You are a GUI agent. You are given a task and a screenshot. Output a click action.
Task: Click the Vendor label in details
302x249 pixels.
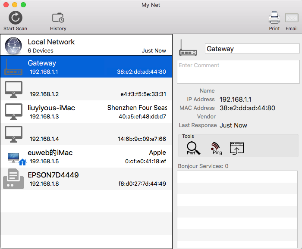206,116
